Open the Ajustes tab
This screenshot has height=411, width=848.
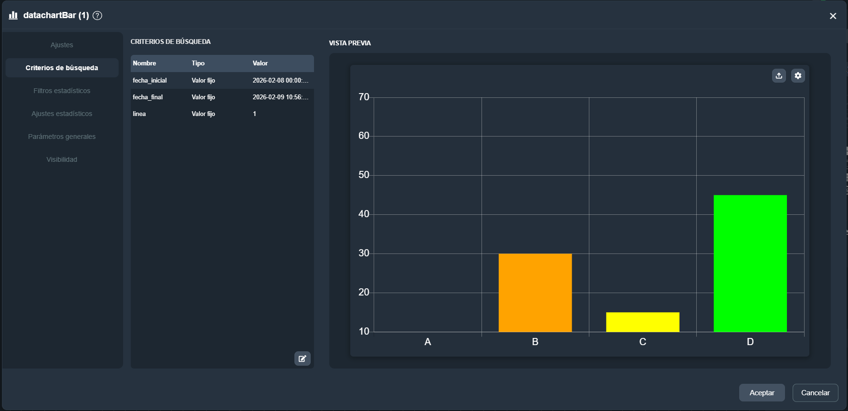(62, 45)
